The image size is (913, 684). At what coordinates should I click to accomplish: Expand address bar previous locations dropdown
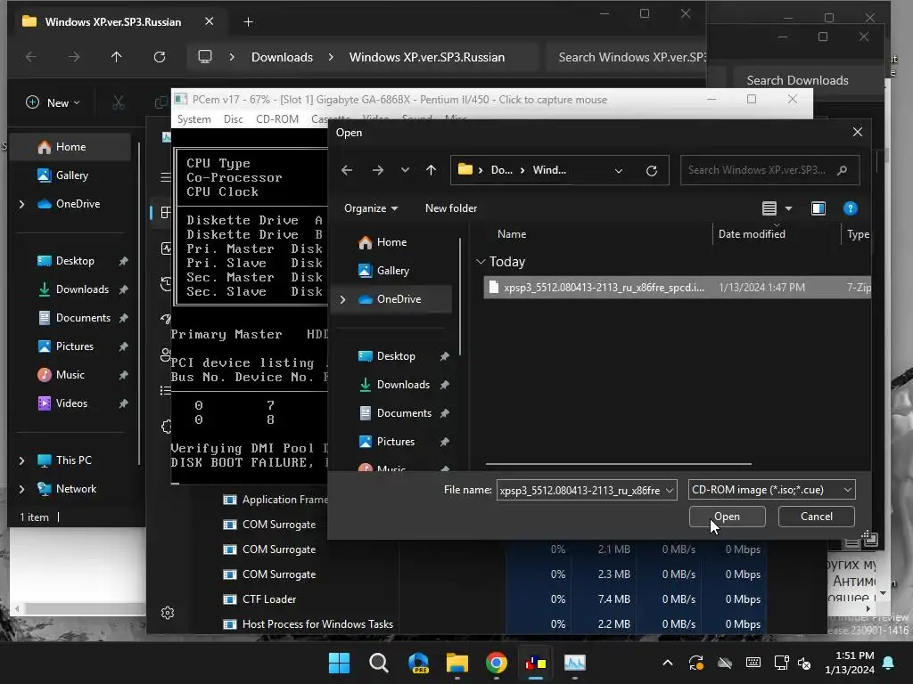619,170
